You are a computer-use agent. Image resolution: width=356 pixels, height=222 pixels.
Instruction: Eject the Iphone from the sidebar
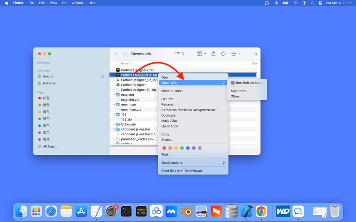pyautogui.click(x=102, y=76)
